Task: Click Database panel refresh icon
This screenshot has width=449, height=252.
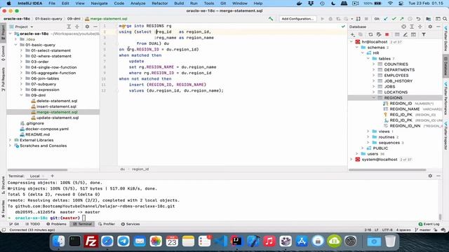Action: coord(370,34)
